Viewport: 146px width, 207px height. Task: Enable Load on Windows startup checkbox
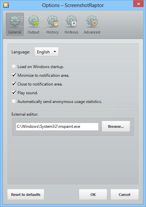14,67
